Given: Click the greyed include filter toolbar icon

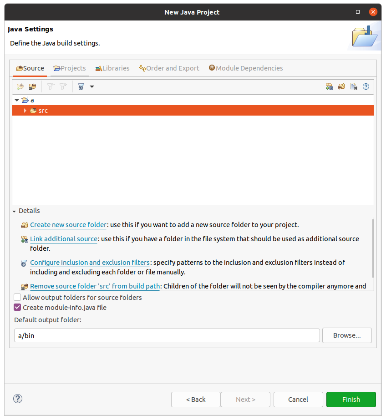Looking at the screenshot, I should tap(63, 86).
